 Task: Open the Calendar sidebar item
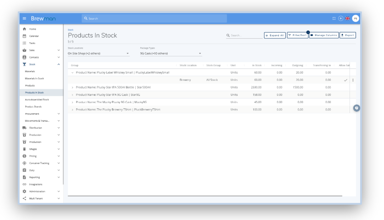pos(34,36)
